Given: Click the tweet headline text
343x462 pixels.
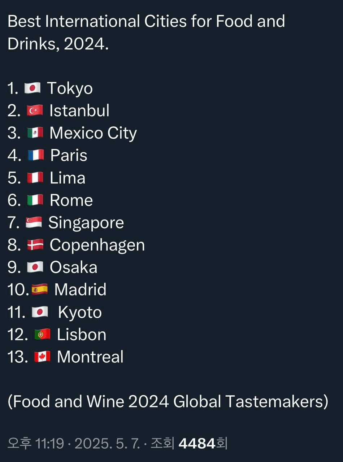Looking at the screenshot, I should coord(146,33).
